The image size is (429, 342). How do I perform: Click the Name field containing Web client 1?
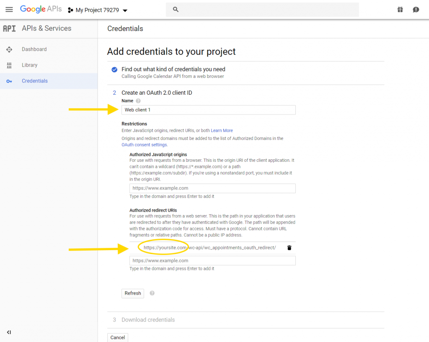pyautogui.click(x=209, y=110)
